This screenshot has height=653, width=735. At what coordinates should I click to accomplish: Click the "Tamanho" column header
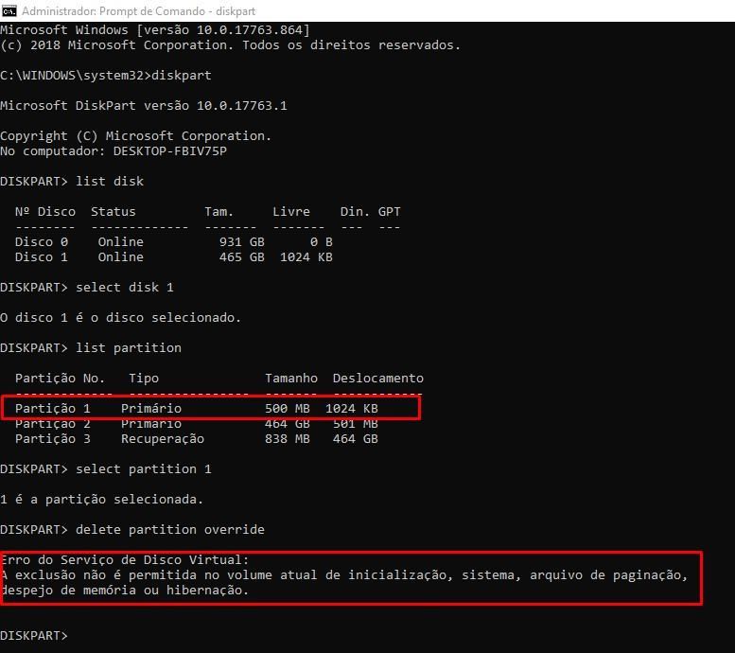(x=291, y=379)
